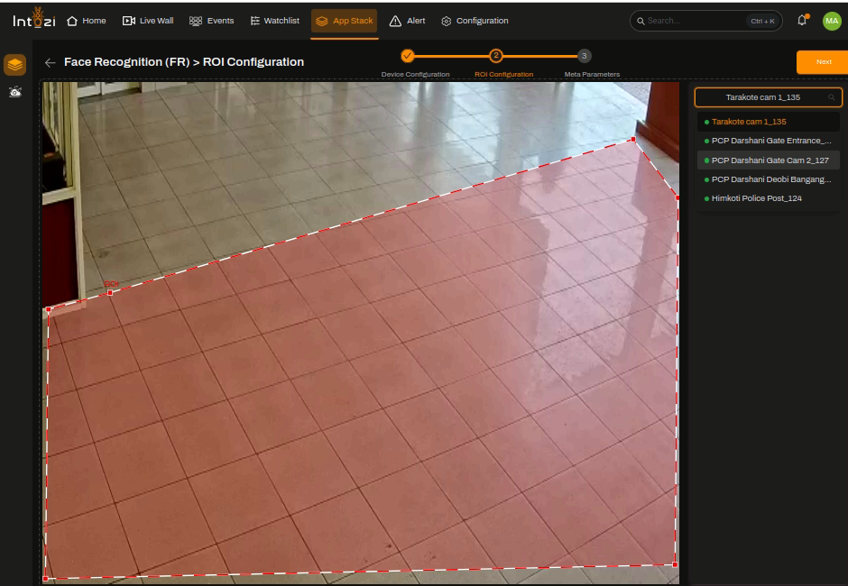This screenshot has height=586, width=848.
Task: Select PCP Darshani Gate Cam 2_127 camera
Action: pyautogui.click(x=768, y=160)
